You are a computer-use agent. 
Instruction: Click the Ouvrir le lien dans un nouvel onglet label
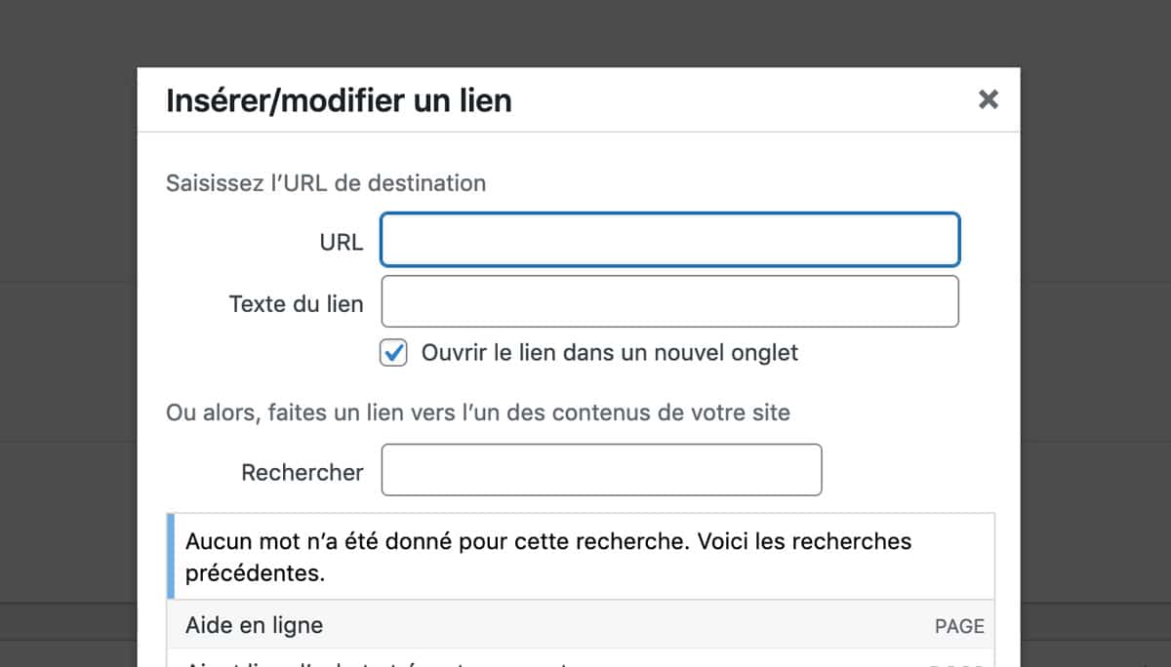click(610, 353)
